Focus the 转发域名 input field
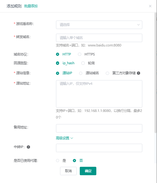This screenshot has height=183, width=157. (99, 38)
